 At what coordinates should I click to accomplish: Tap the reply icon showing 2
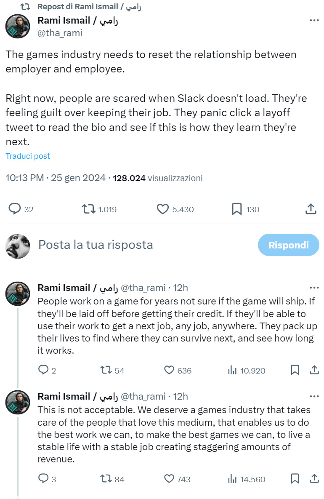(x=44, y=370)
